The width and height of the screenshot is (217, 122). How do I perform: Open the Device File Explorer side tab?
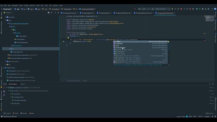click(216, 104)
